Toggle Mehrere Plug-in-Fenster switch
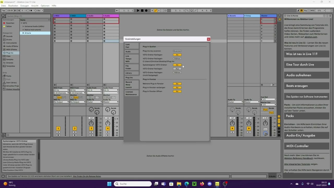Screen dimensions: 334x188 pos(177,84)
